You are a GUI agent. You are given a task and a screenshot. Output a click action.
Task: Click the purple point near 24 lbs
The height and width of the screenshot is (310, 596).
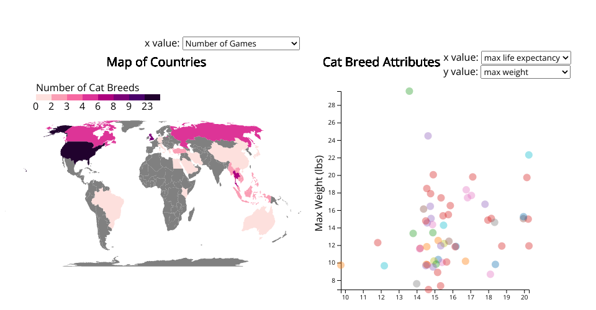coord(428,136)
